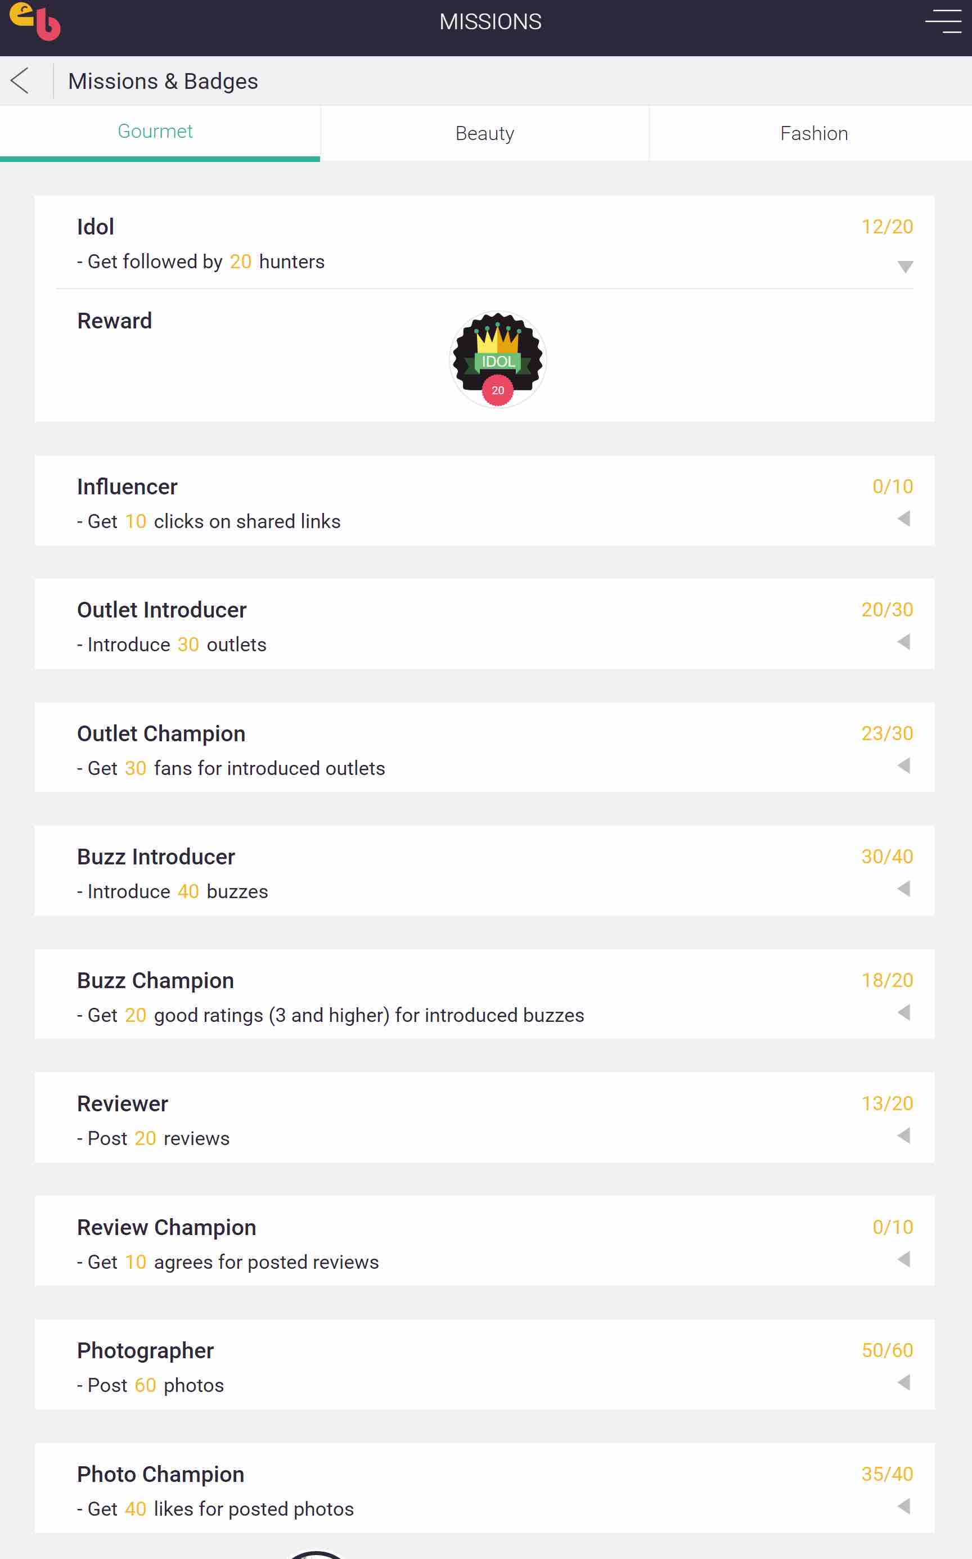
Task: Select the Gourmet tab
Action: (156, 132)
